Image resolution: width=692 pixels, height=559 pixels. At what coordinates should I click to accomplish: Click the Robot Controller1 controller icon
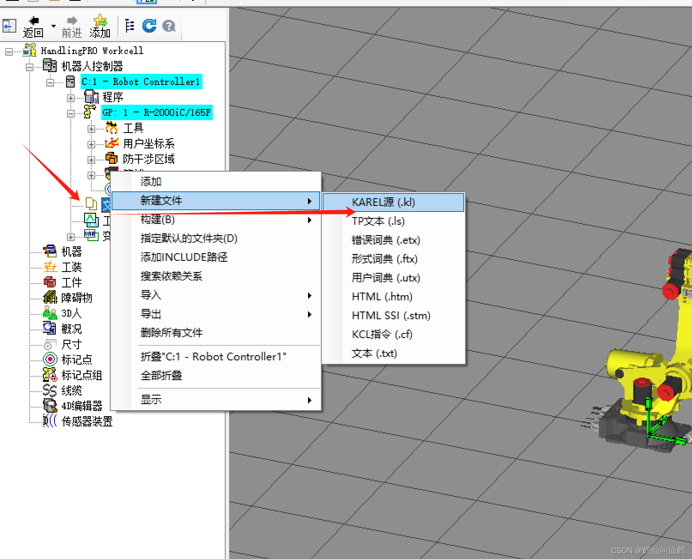pos(70,82)
